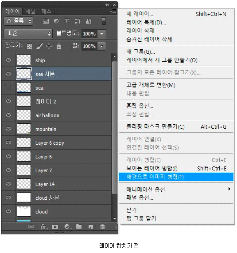
Task: Open the 불투명도 opacity dropdown arrow
Action: click(101, 34)
